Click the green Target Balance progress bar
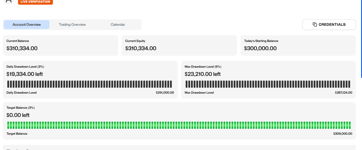The height and width of the screenshot is (150, 362). (x=179, y=125)
